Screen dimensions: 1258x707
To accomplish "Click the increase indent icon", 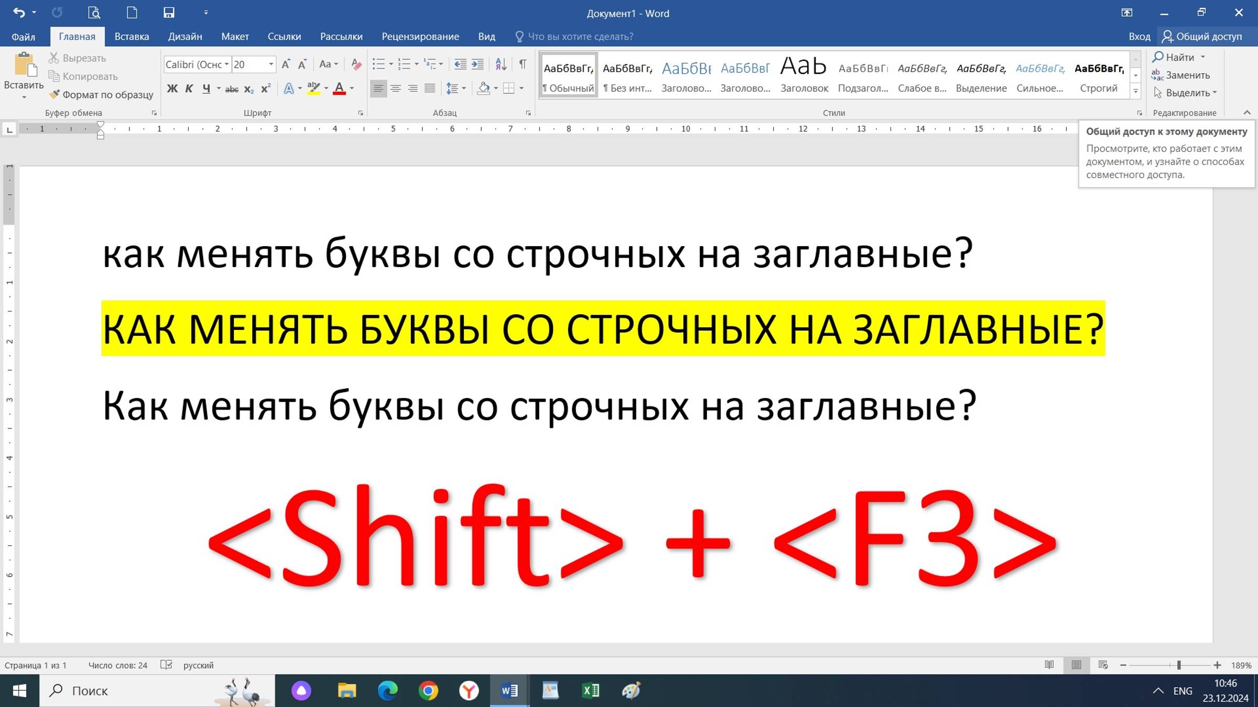I will click(x=478, y=64).
